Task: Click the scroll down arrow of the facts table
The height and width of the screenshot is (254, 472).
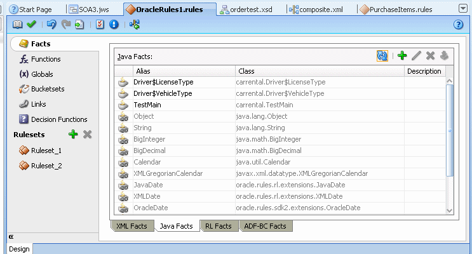Action: tap(449, 211)
